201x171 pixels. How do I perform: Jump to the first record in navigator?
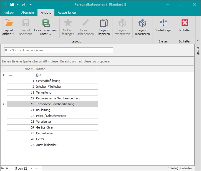3,168
